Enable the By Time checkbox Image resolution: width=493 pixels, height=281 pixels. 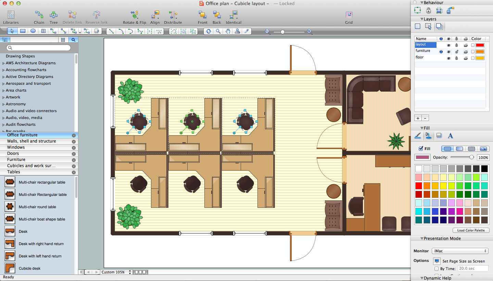click(x=437, y=269)
